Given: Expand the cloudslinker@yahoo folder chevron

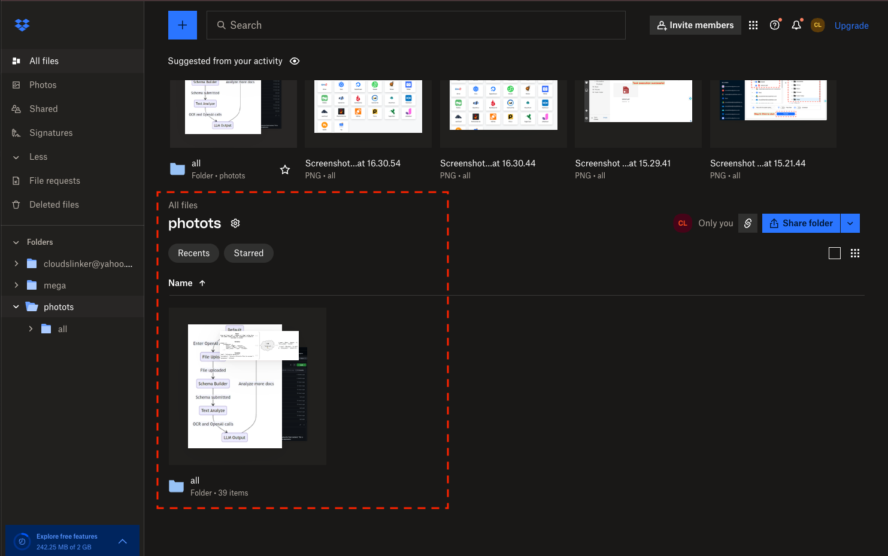Looking at the screenshot, I should [x=16, y=264].
